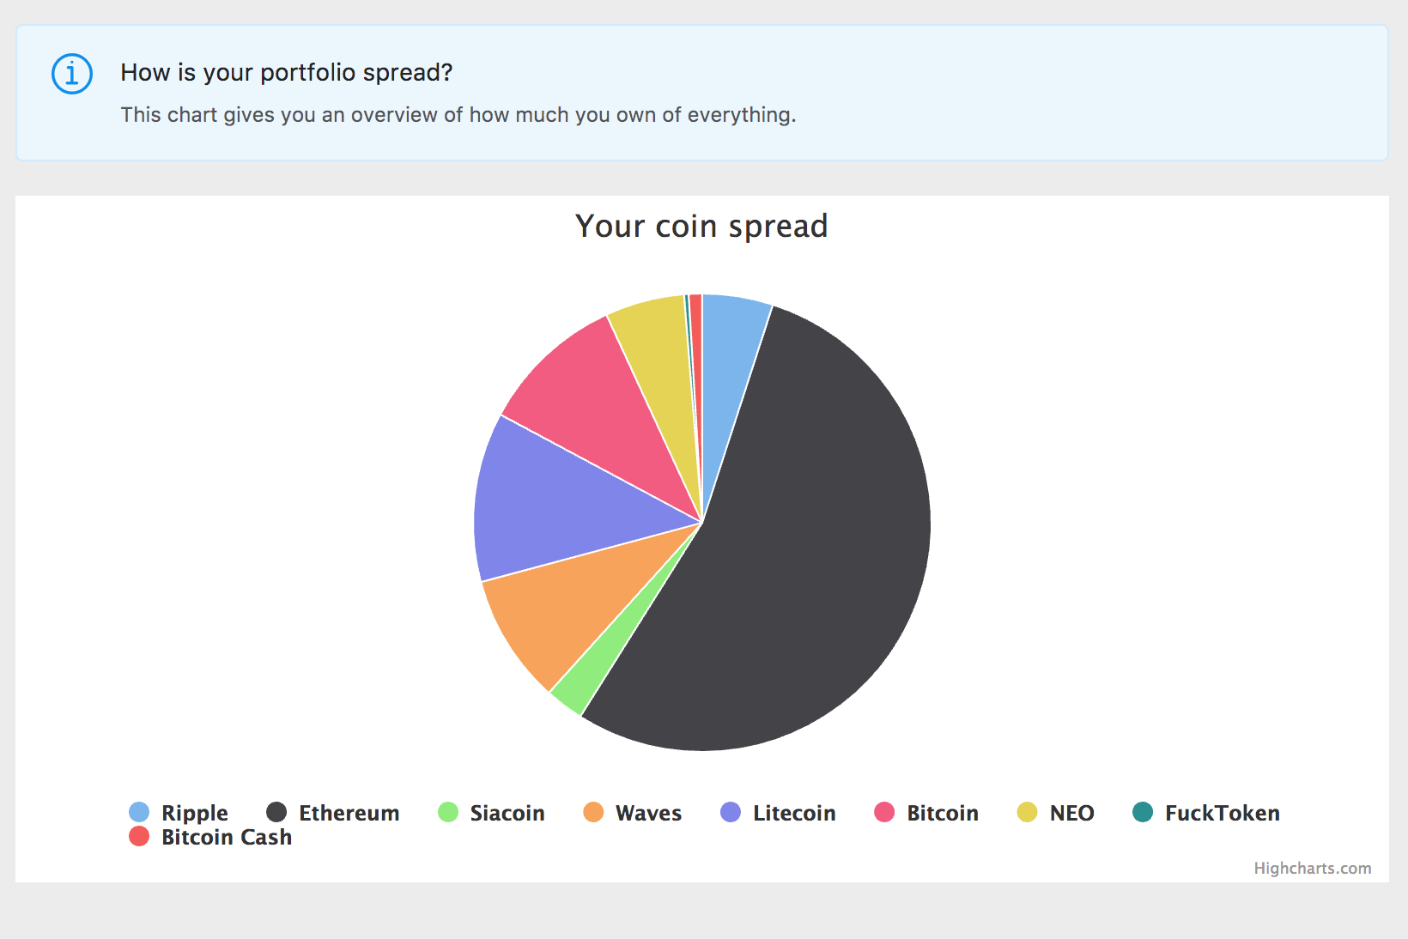
Task: Click the Waves legend label
Action: (648, 813)
